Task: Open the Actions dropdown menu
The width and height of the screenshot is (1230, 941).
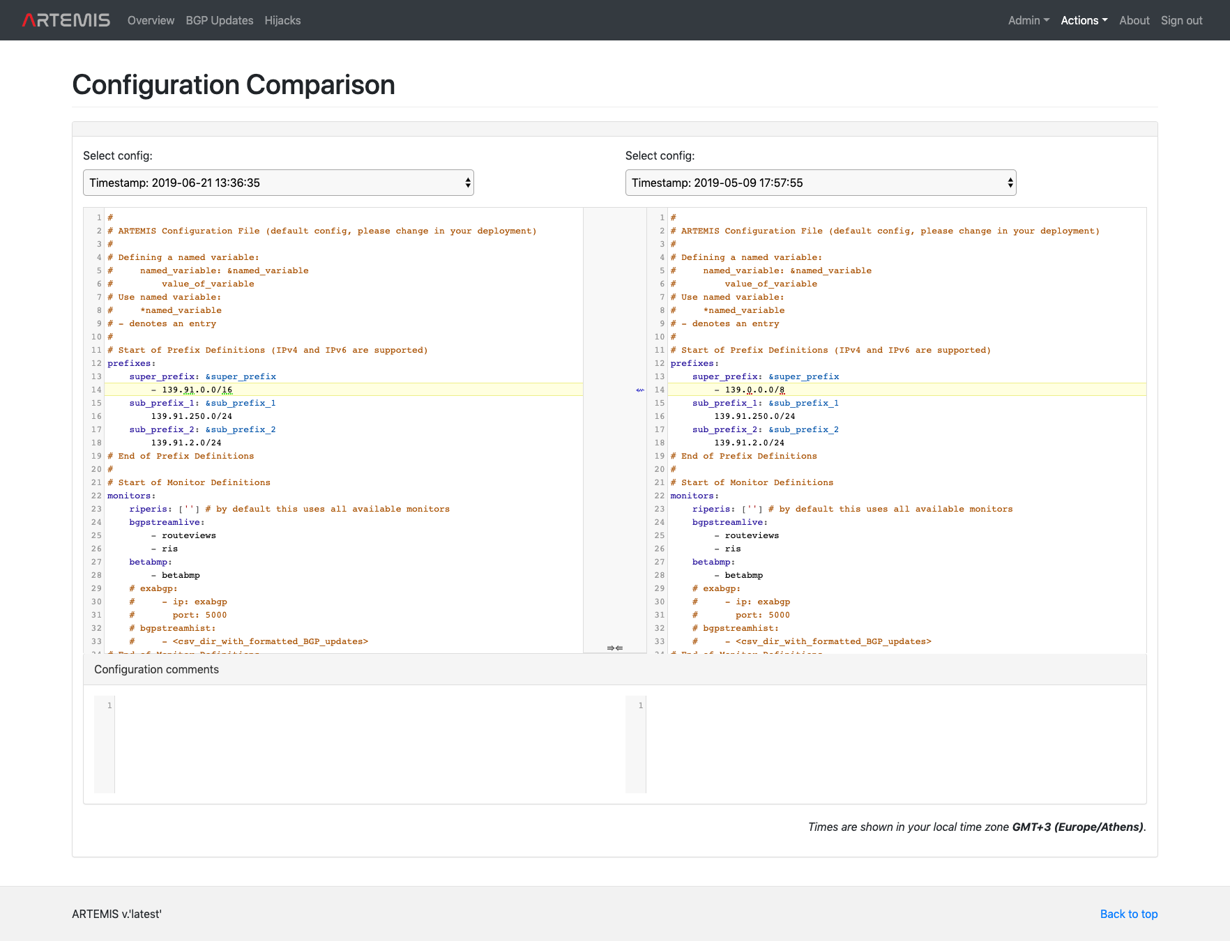Action: click(1084, 20)
